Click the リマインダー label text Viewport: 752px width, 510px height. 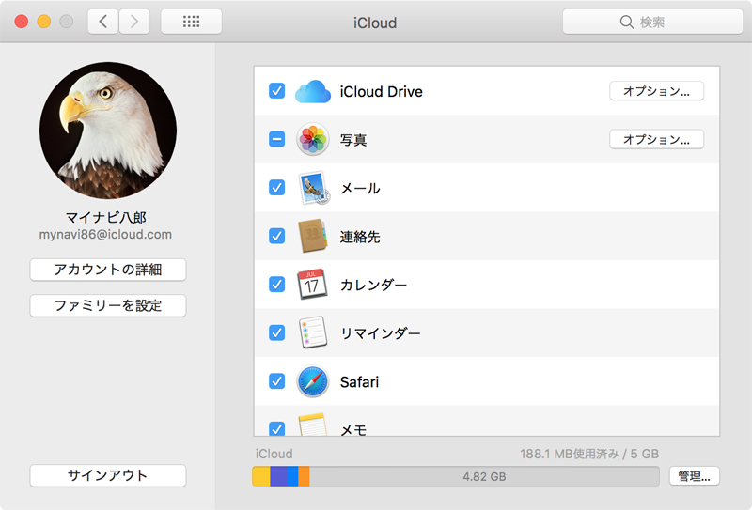tap(381, 333)
